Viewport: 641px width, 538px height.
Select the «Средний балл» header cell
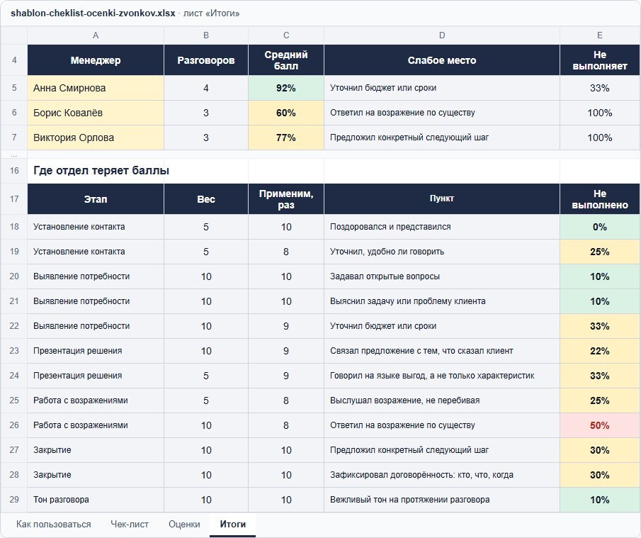(x=286, y=60)
